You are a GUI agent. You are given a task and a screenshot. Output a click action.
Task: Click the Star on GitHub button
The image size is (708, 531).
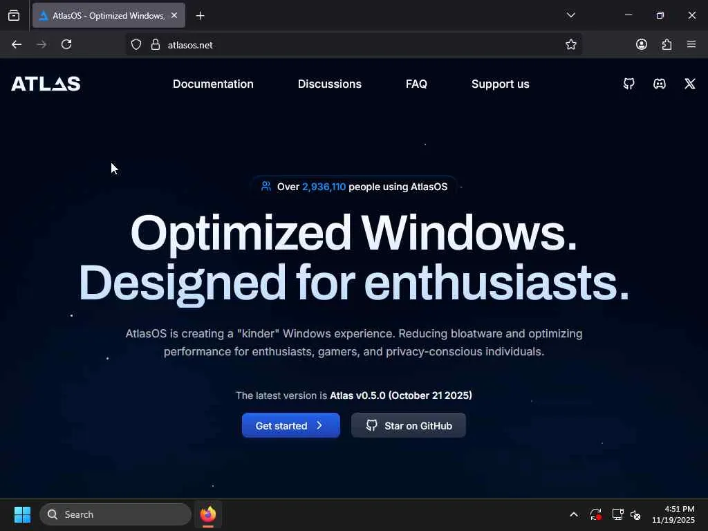click(408, 425)
